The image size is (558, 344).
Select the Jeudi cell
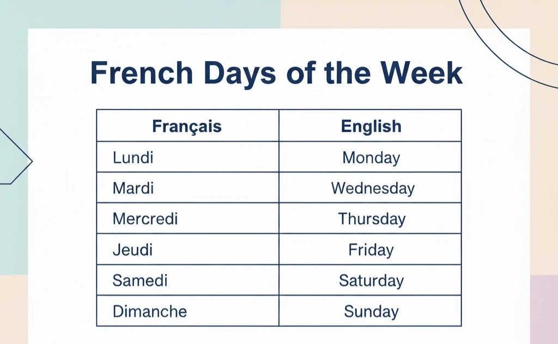pyautogui.click(x=187, y=249)
